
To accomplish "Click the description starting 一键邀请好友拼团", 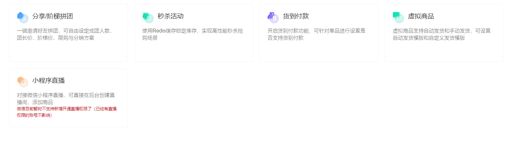I will (65, 34).
